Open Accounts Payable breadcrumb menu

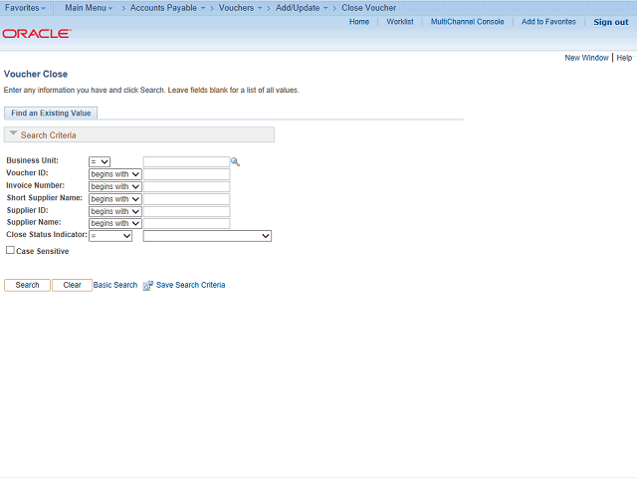(167, 8)
